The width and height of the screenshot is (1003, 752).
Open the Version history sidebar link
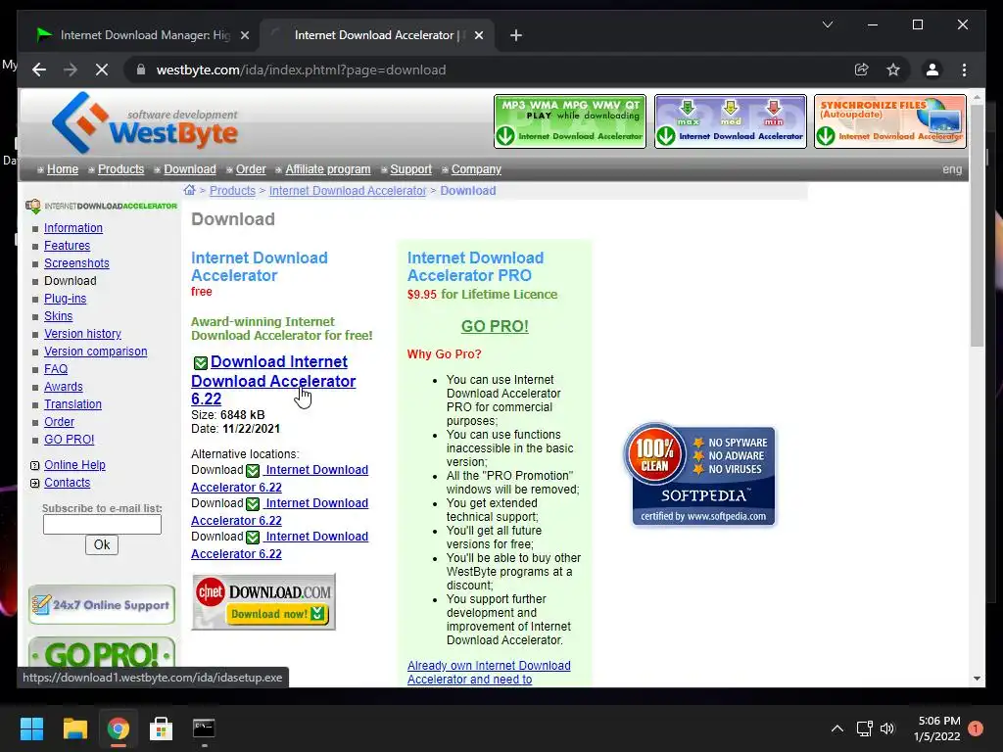(x=82, y=333)
